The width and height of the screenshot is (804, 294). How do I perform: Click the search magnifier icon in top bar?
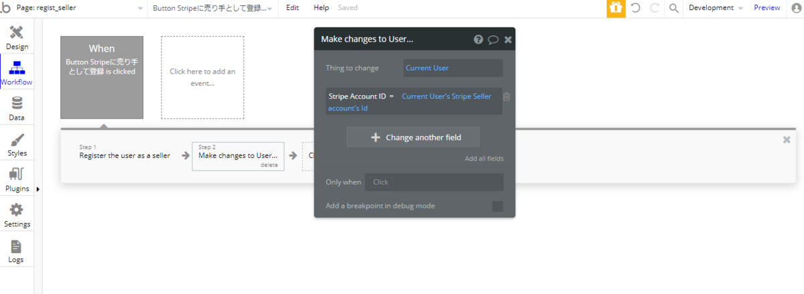click(674, 8)
